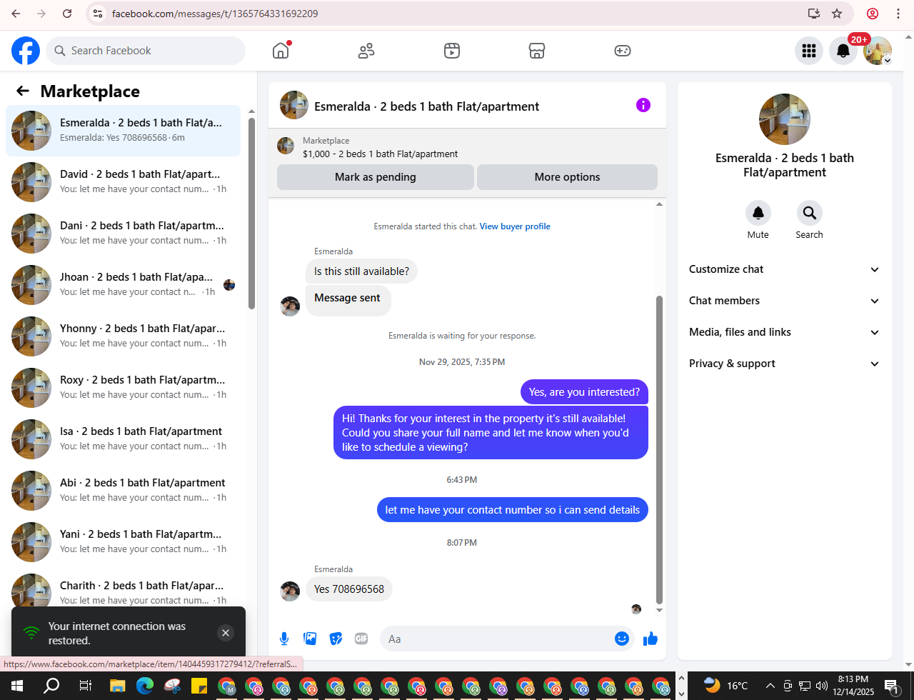Click the 'Yes 708696568' message bubble
Viewport: 914px width, 700px height.
349,589
